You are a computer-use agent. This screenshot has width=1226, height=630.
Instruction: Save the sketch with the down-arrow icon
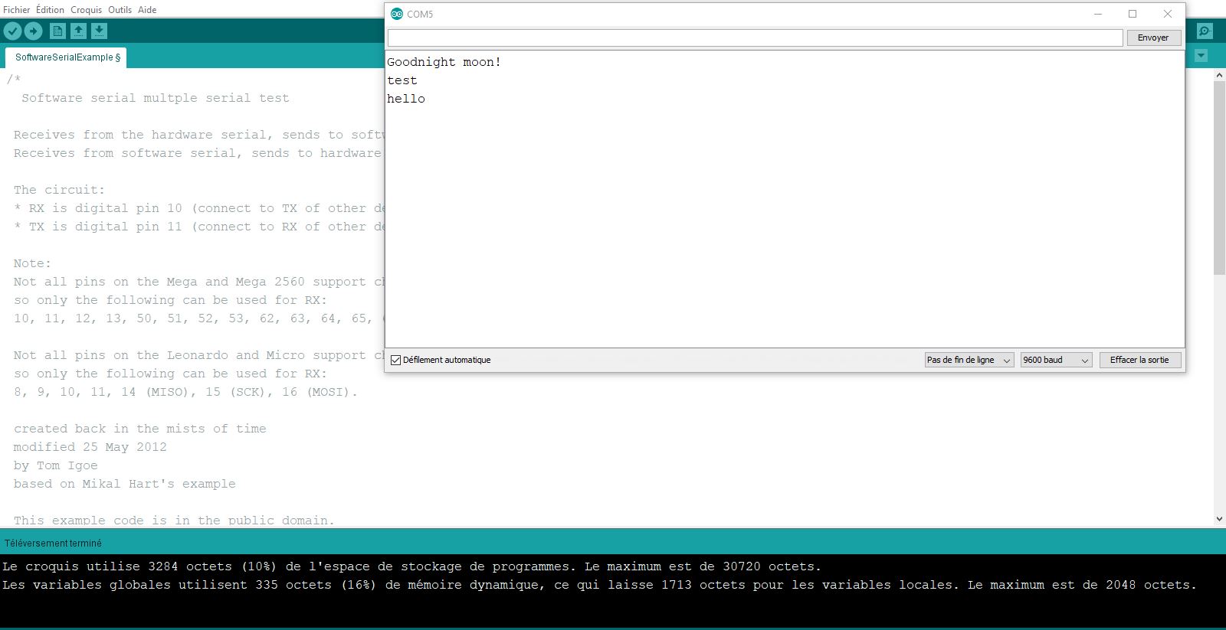point(99,31)
